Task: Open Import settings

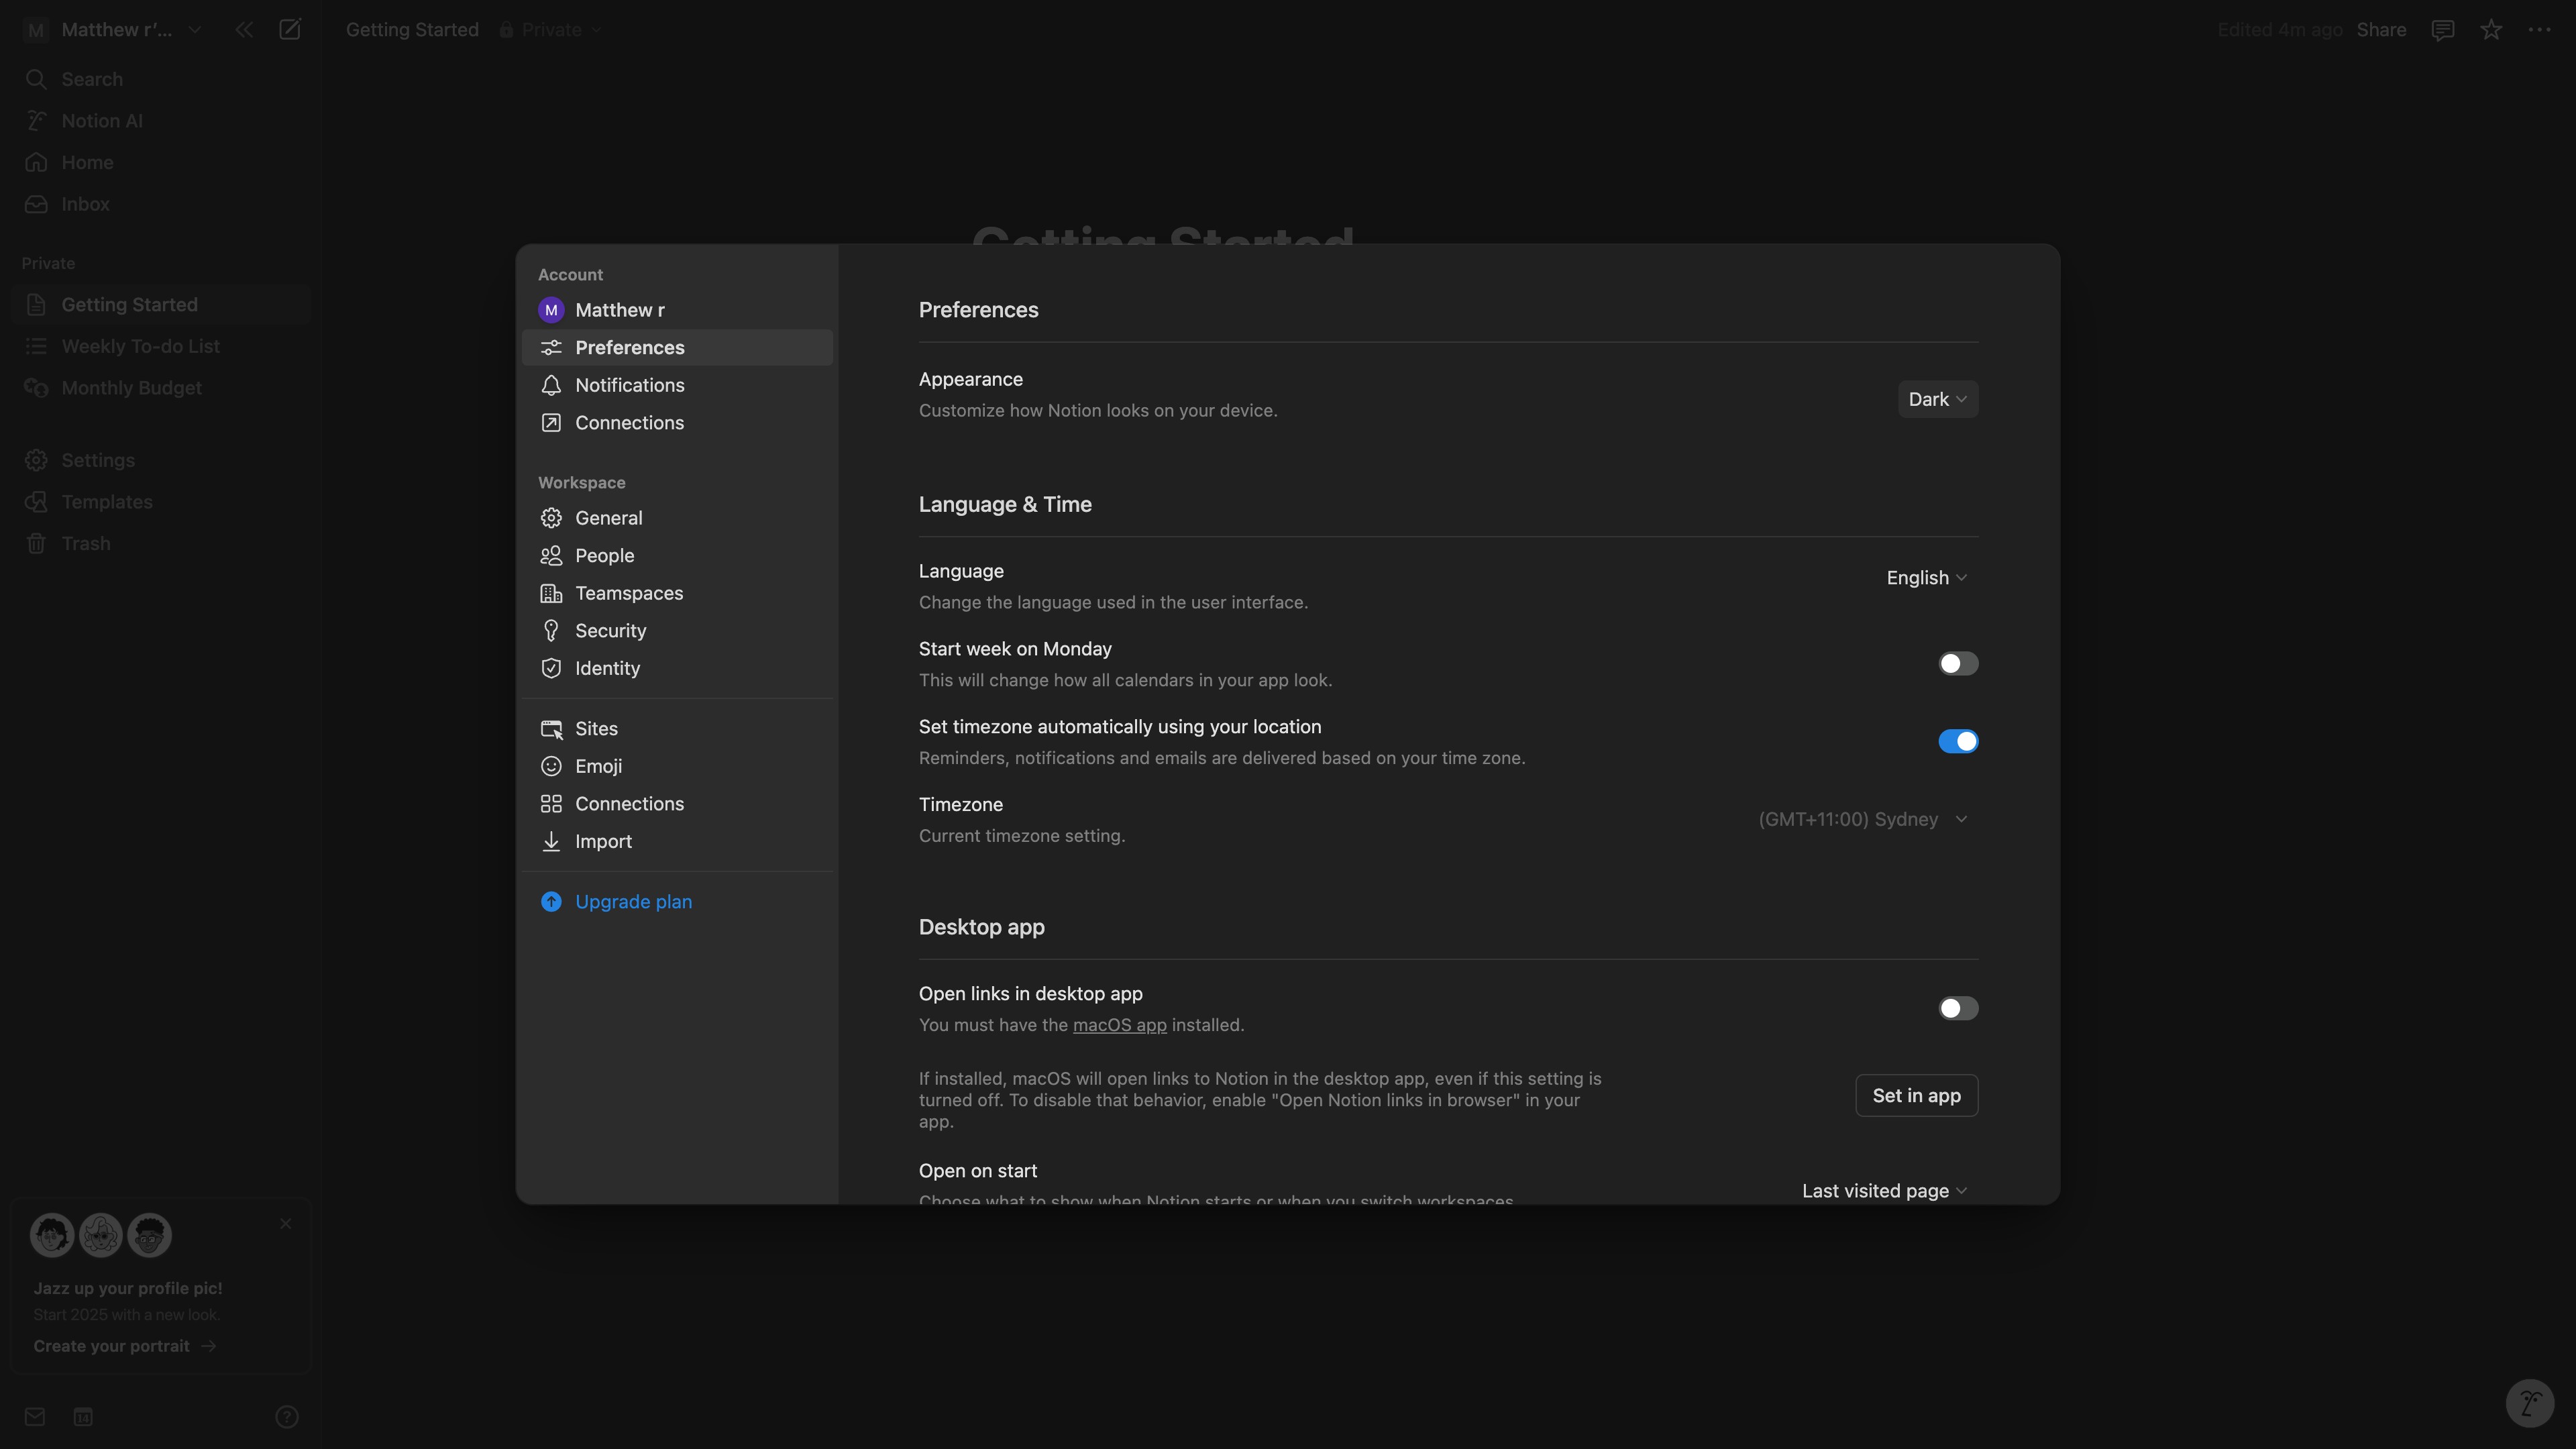Action: pos(677,842)
